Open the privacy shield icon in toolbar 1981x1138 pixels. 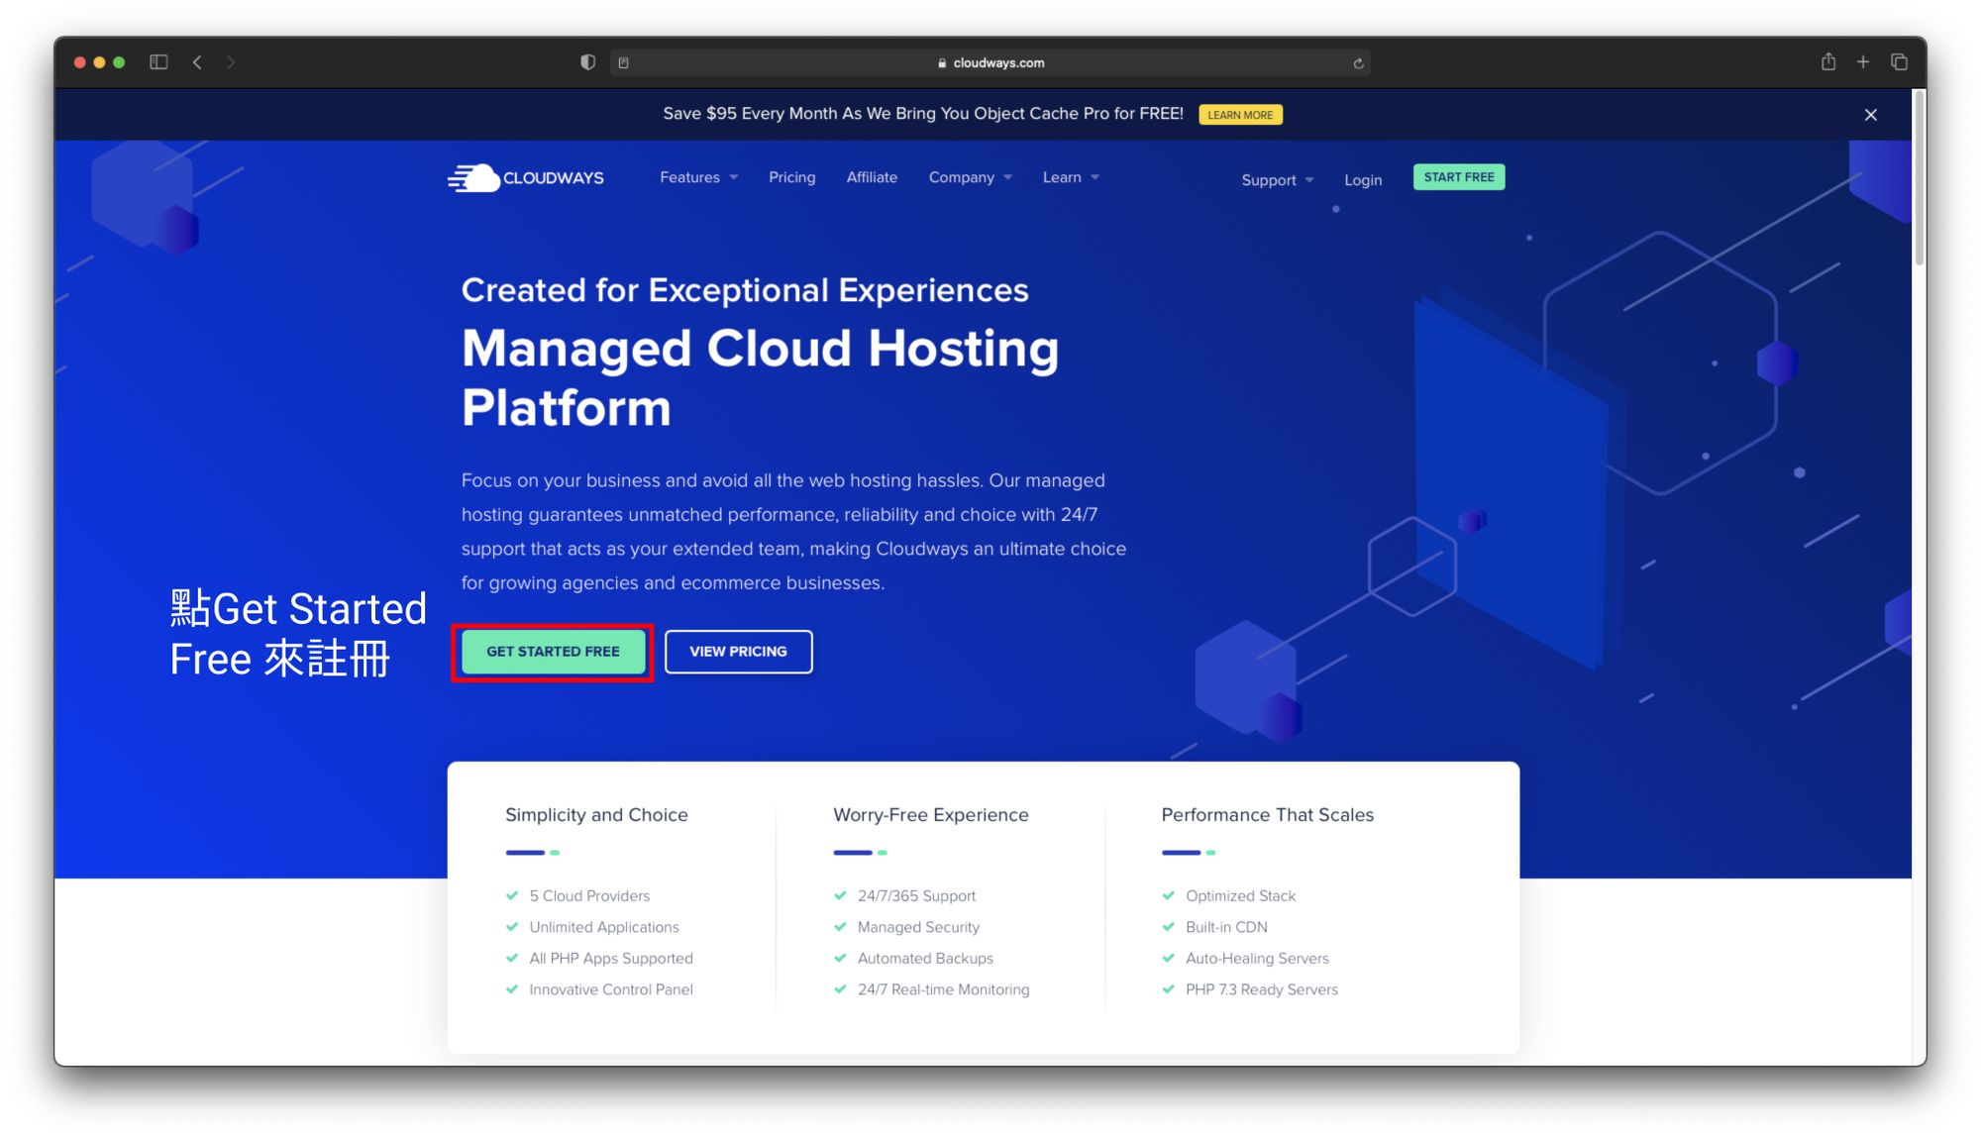tap(587, 62)
